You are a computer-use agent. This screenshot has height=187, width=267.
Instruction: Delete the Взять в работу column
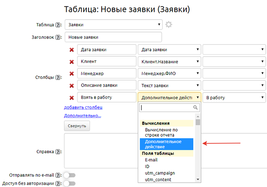pyautogui.click(x=72, y=98)
